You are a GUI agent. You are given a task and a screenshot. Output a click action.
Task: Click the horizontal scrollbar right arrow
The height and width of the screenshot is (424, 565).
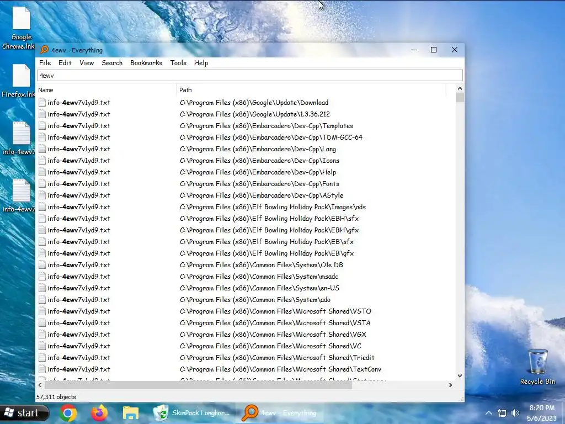[x=450, y=385]
